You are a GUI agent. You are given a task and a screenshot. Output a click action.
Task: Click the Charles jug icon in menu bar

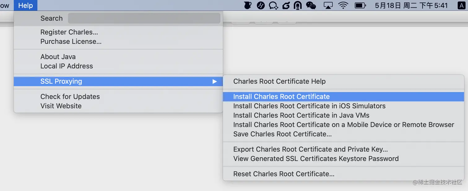click(248, 5)
